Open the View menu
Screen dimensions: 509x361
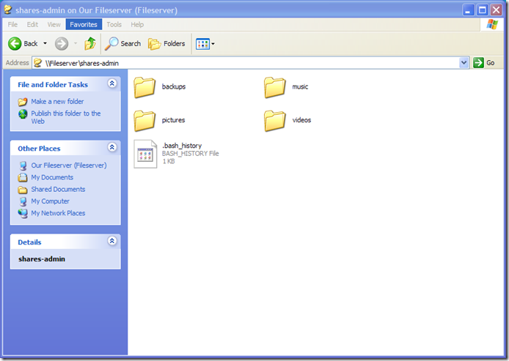click(x=54, y=25)
